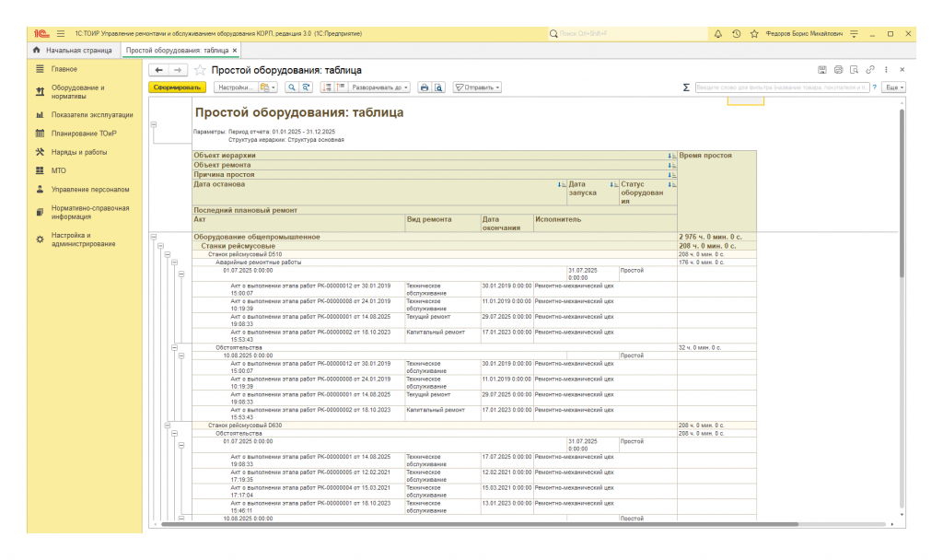
Task: Print the report with printer icon
Action: tap(424, 87)
